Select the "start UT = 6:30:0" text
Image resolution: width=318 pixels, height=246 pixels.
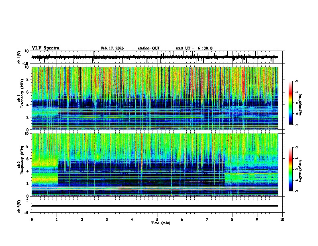pos(194,48)
